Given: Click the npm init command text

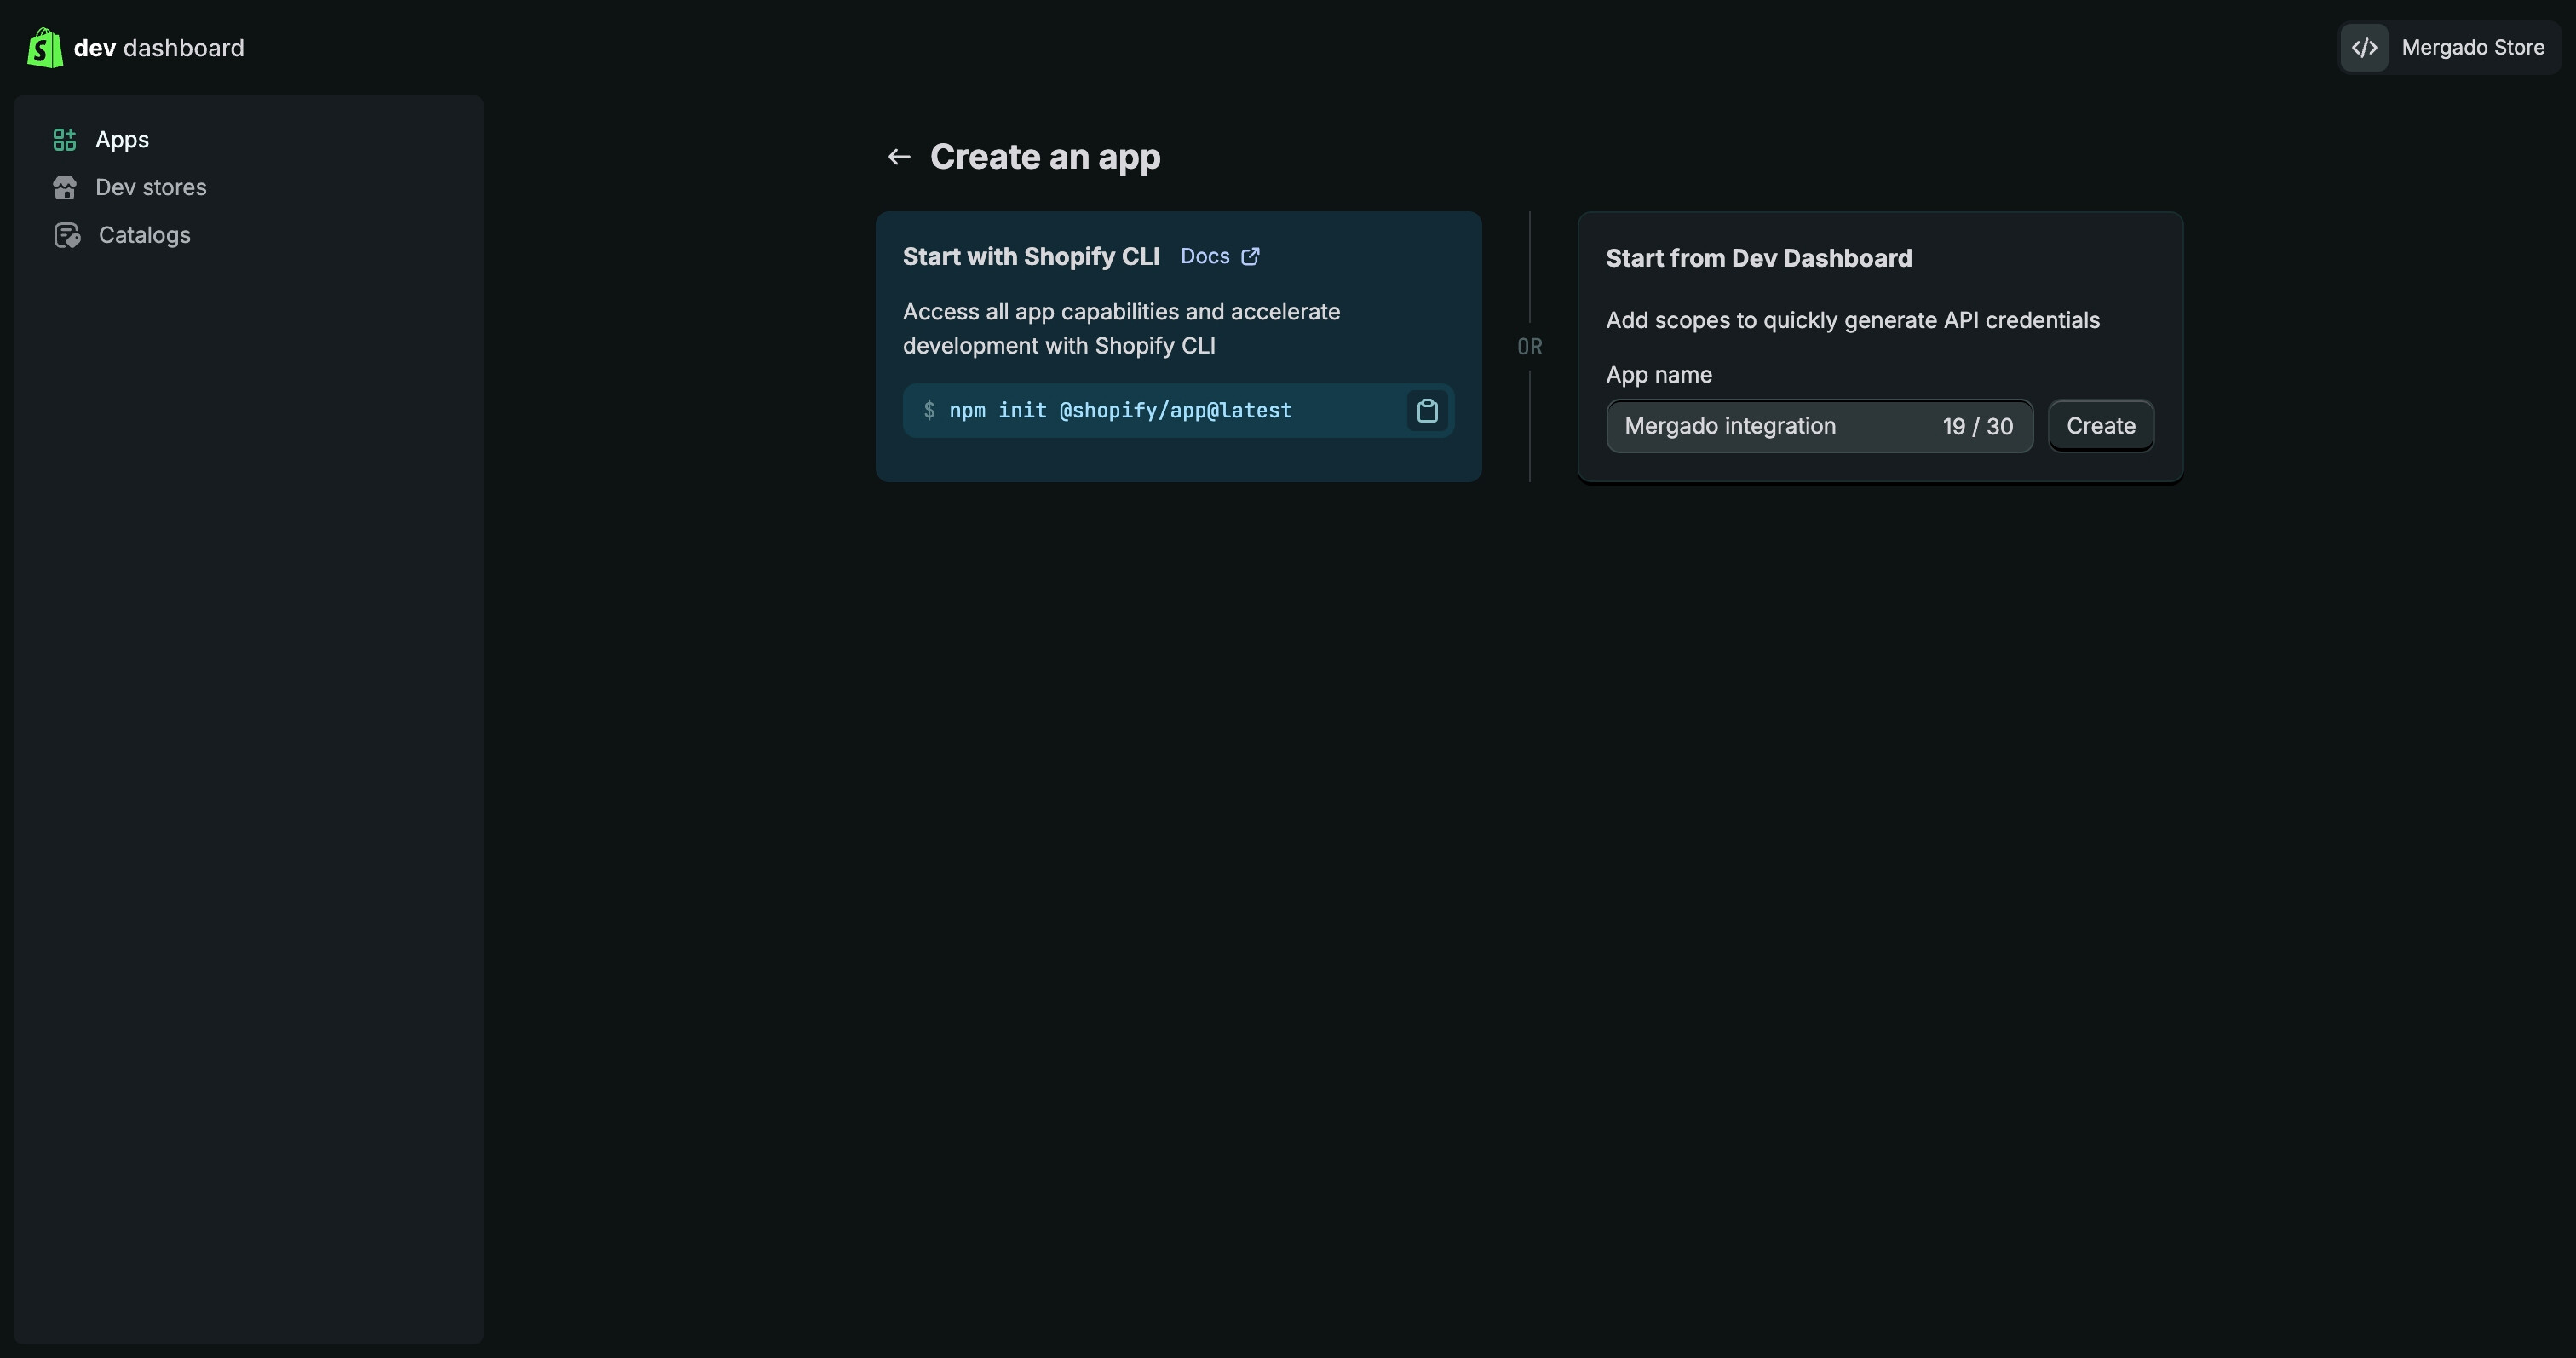Looking at the screenshot, I should point(1120,411).
